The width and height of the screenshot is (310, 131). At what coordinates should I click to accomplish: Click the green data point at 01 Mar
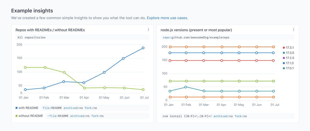tap(64, 72)
